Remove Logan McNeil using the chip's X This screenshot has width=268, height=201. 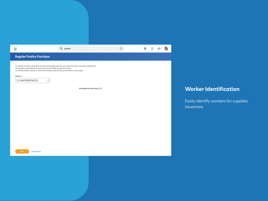(18, 80)
